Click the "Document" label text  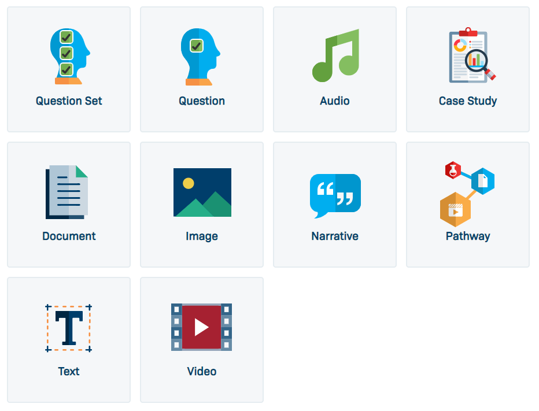tap(69, 236)
